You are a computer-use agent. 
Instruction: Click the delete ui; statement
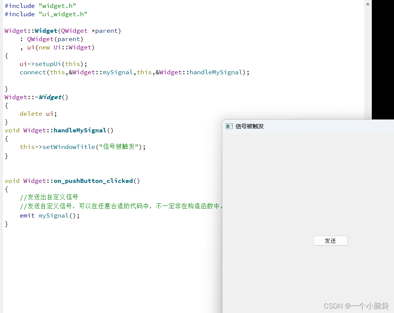[x=38, y=114]
